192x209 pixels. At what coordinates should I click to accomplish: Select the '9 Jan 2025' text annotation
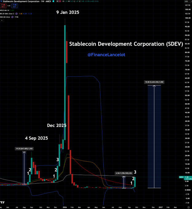tap(68, 12)
